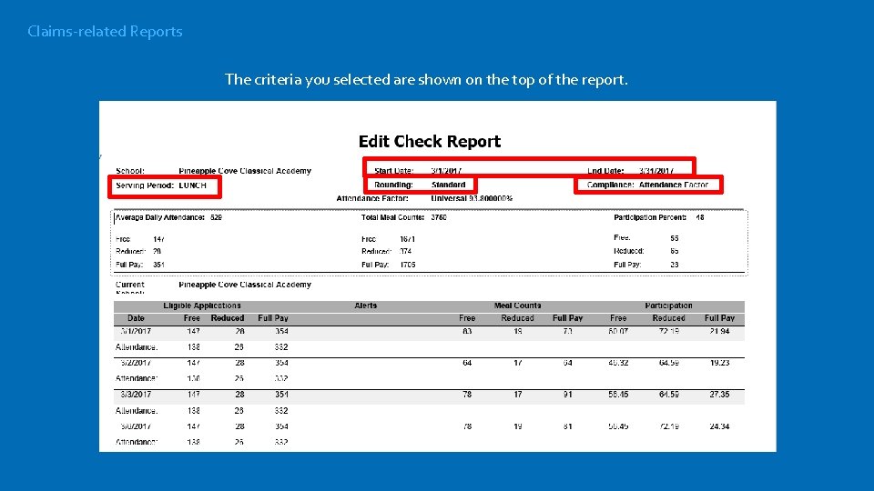Image resolution: width=874 pixels, height=491 pixels.
Task: Click the 'Claims-related Reports' slide title
Action: pos(105,32)
